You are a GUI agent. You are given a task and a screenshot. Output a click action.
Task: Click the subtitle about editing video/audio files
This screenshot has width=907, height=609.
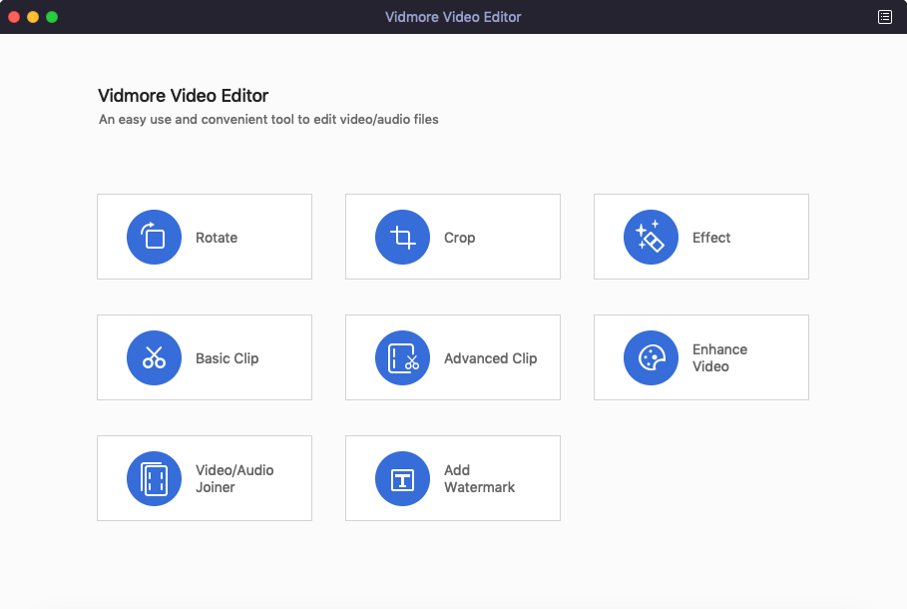pyautogui.click(x=268, y=119)
